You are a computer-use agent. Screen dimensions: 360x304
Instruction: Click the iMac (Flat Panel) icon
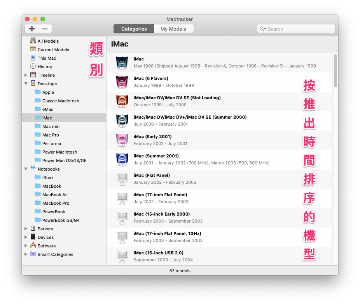122,179
